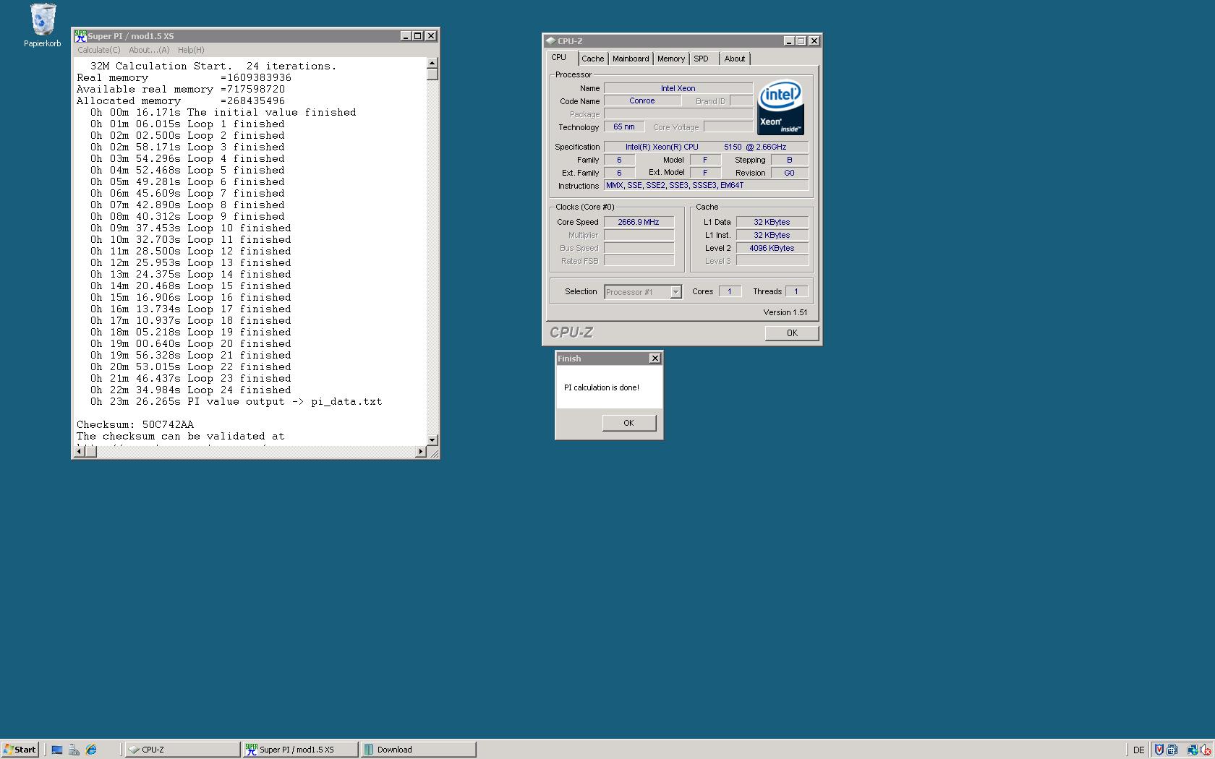Open the Server Manager quick launch icon
Viewport: 1215px width, 759px height.
pyautogui.click(x=74, y=750)
